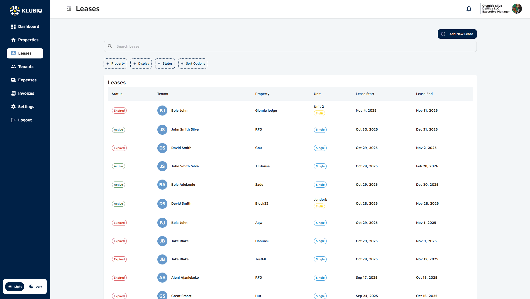Go to Tenants in sidebar
Viewport: 530px width, 299px height.
25,67
